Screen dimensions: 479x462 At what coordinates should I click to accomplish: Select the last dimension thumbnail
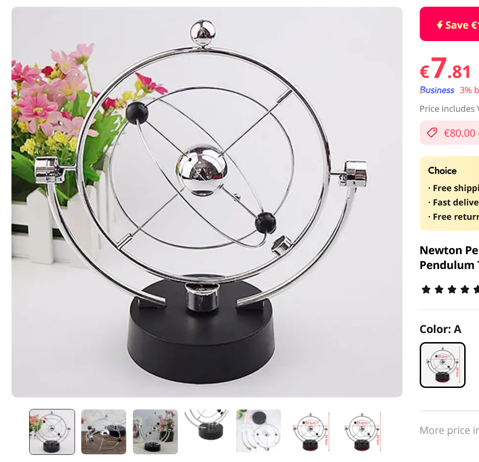(362, 432)
